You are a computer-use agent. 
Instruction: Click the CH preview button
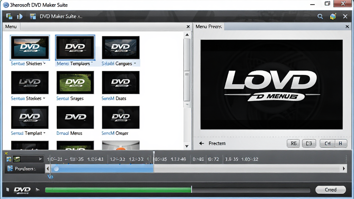(327, 143)
